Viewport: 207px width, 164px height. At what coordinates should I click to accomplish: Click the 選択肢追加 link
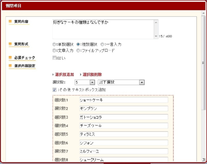click(65, 75)
